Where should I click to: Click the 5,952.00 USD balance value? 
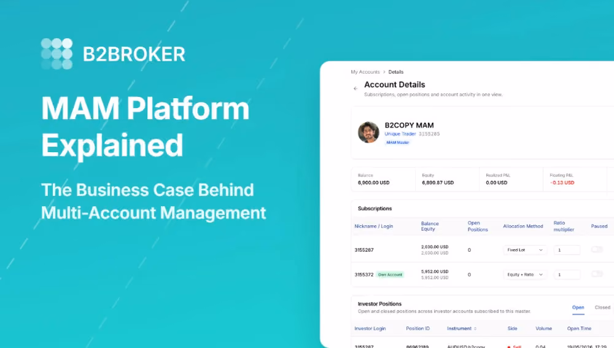coord(435,272)
